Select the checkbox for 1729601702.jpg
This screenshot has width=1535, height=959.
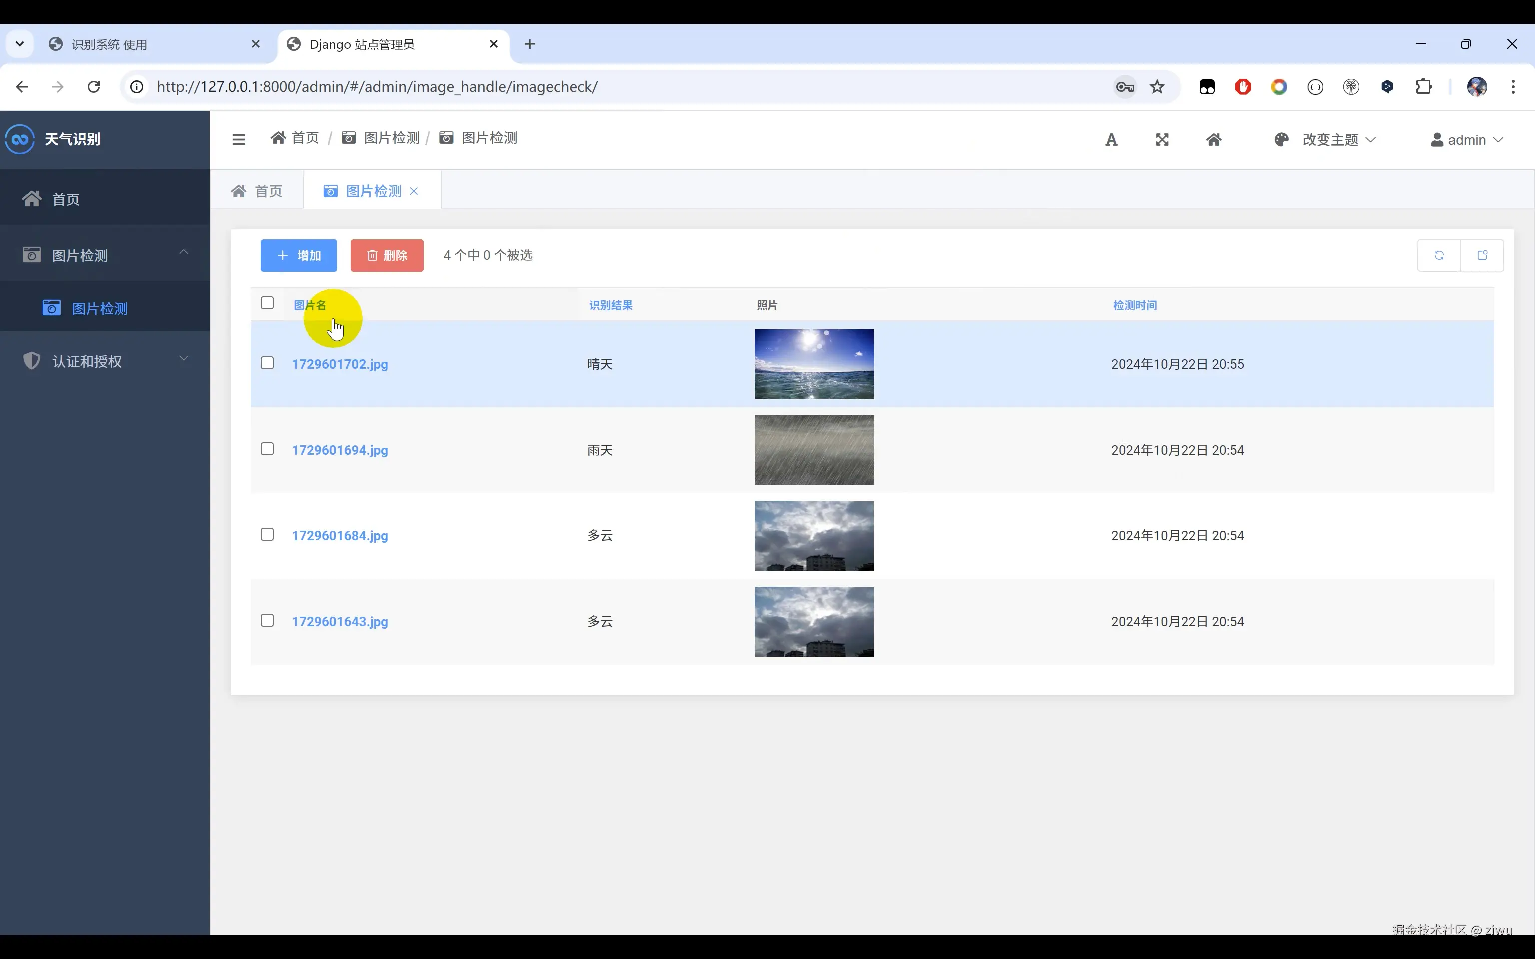click(x=267, y=363)
